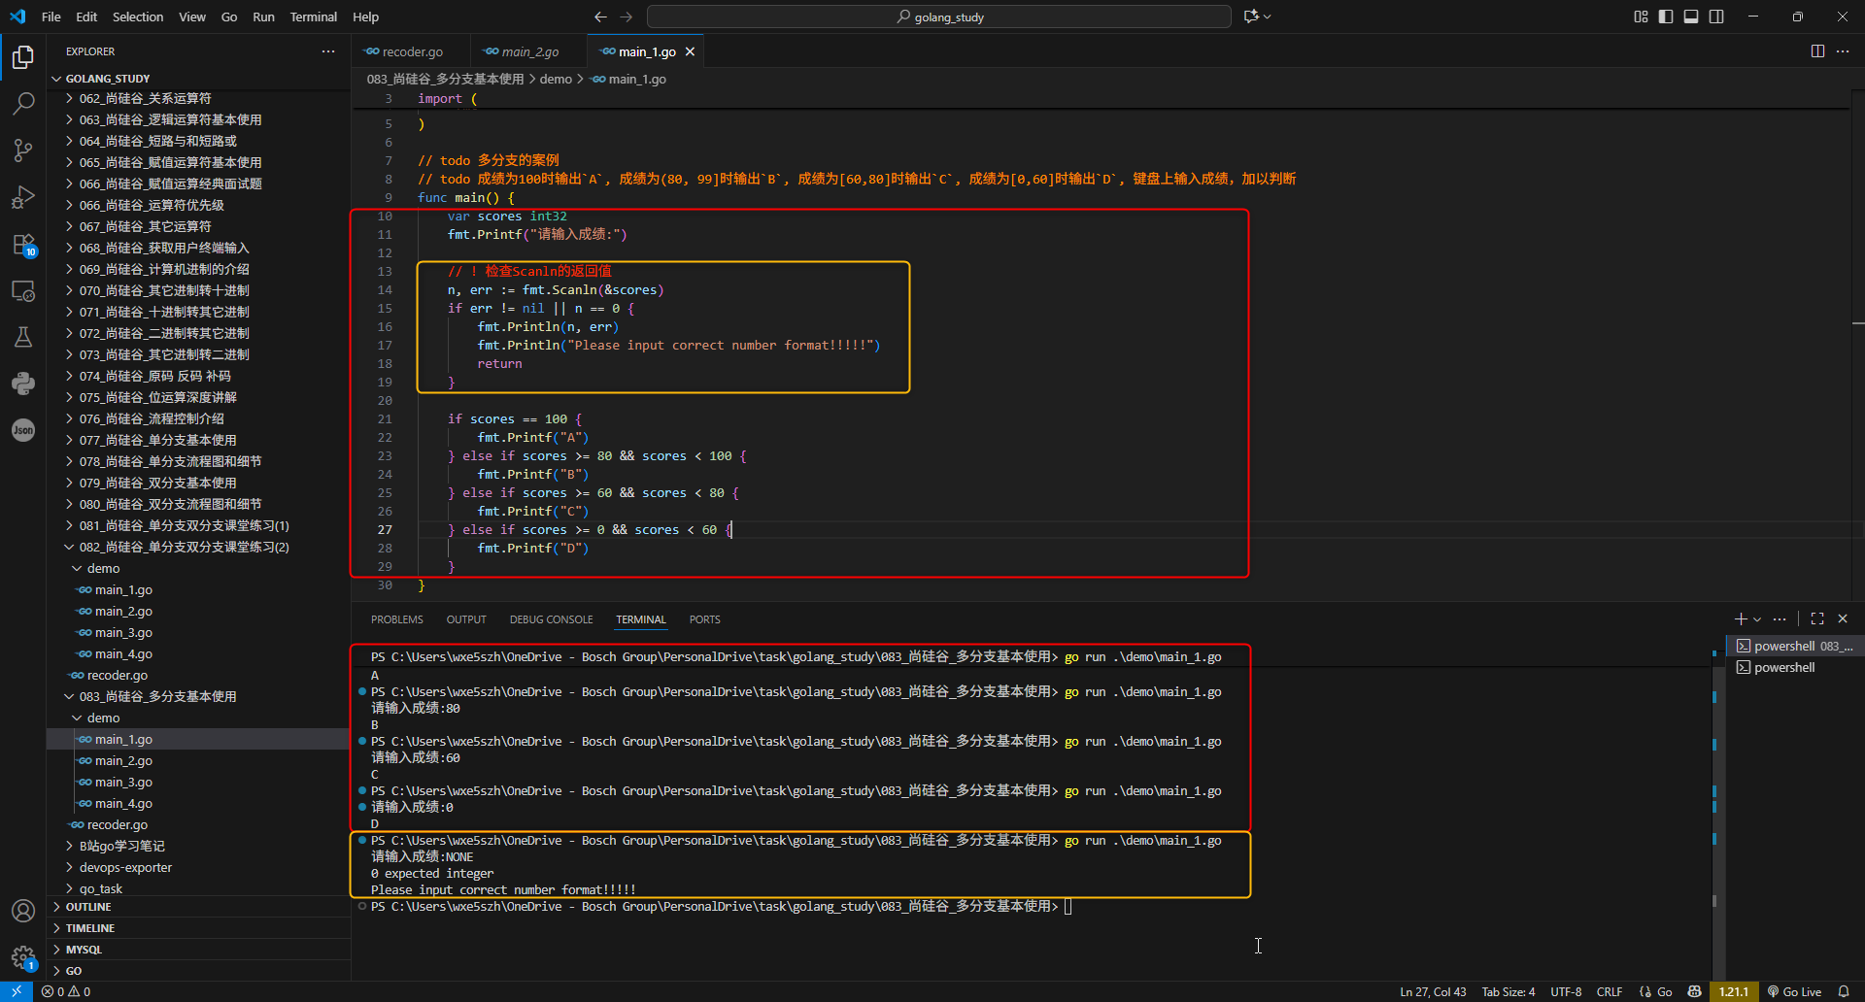Open the Explorer view in activity bar
Screen dimensions: 1865x1002
23,57
